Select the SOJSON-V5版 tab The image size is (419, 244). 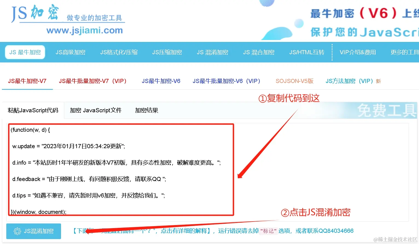click(x=294, y=81)
